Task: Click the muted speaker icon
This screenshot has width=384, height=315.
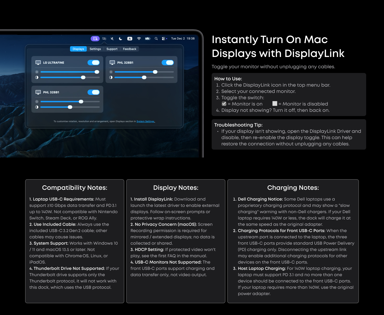Action: click(x=112, y=39)
